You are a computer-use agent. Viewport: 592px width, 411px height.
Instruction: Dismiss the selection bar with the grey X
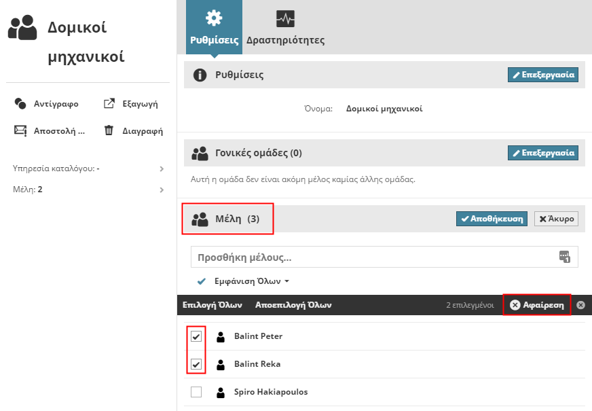click(x=580, y=305)
